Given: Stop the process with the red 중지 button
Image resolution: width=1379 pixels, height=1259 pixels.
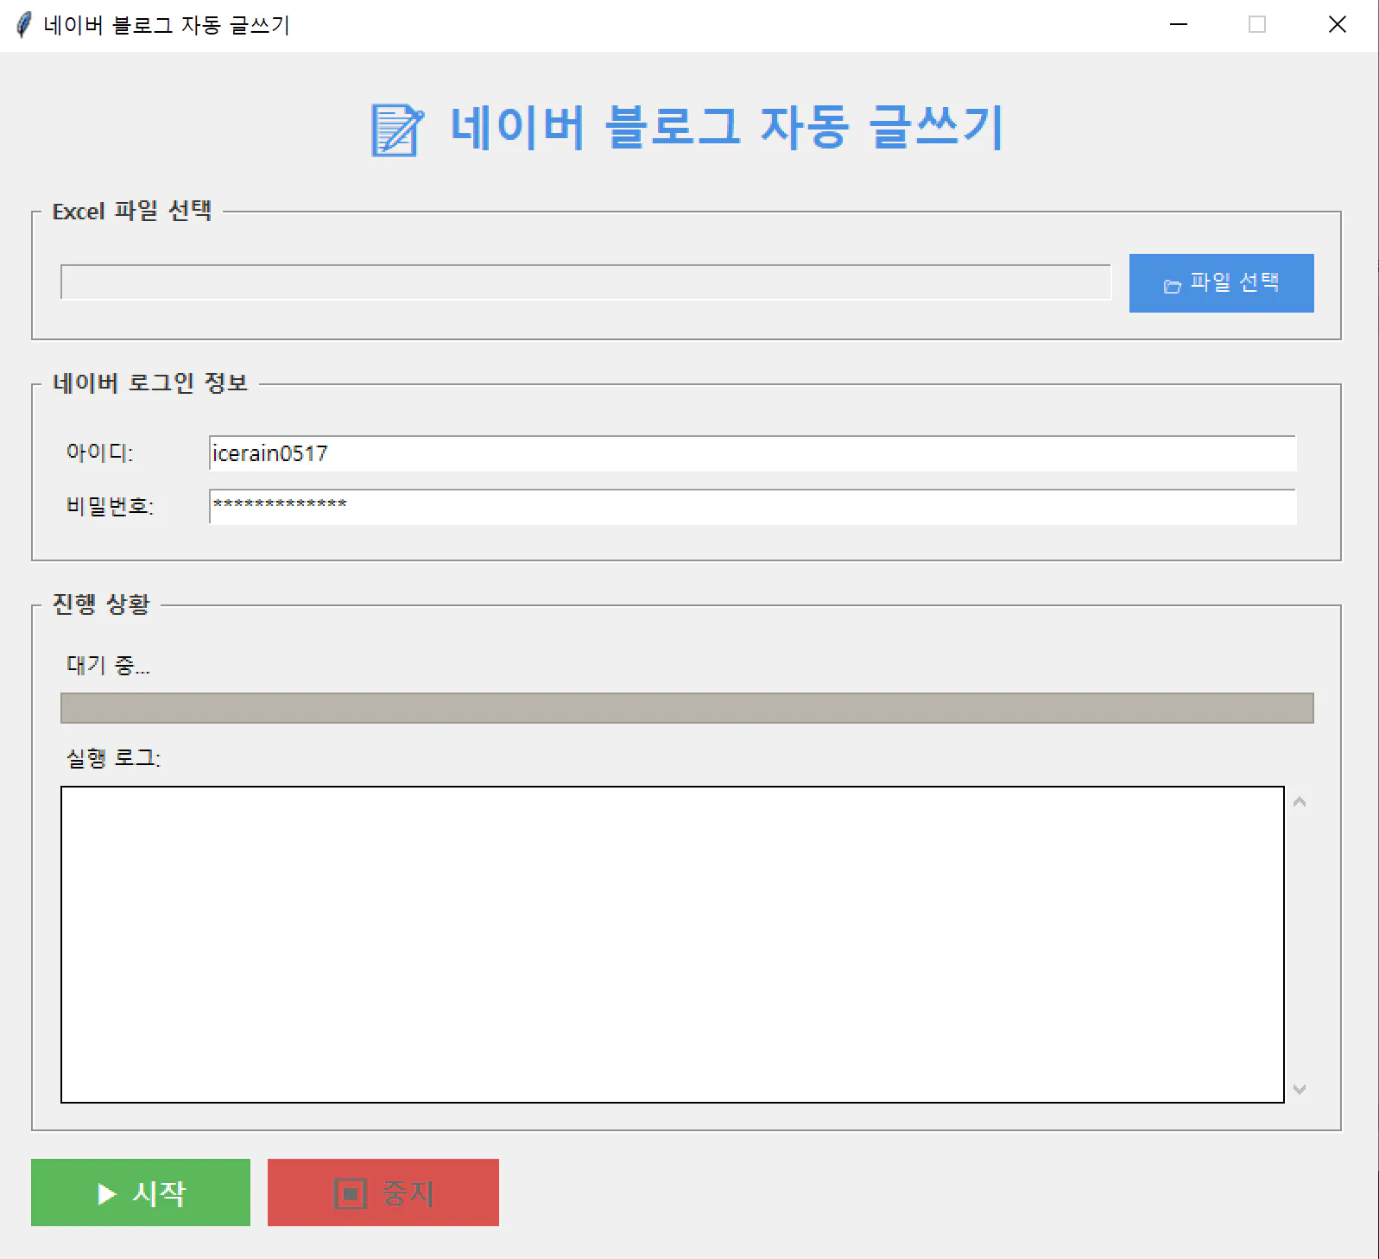Looking at the screenshot, I should (x=383, y=1193).
